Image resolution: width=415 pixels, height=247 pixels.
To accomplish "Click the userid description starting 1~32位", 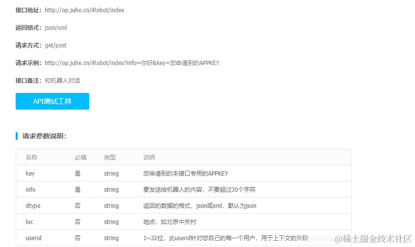I will (x=226, y=238).
